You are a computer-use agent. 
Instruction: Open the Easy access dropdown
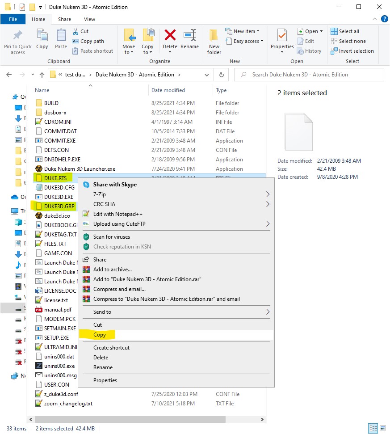244,41
